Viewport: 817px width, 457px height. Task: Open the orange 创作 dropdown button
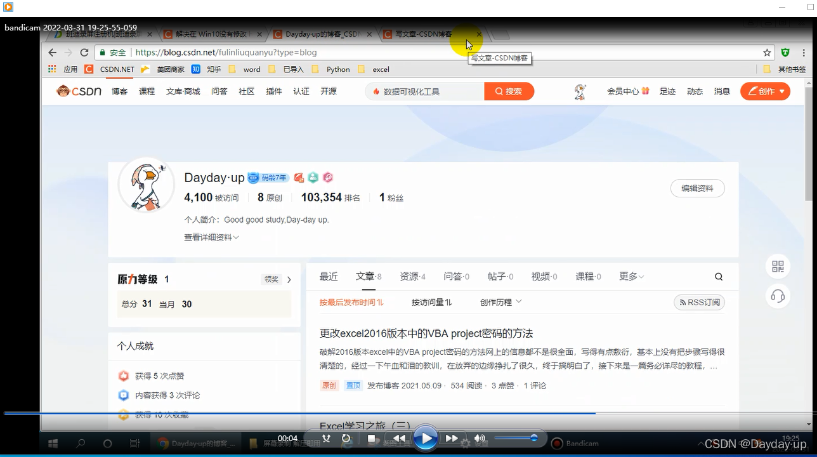pos(765,91)
